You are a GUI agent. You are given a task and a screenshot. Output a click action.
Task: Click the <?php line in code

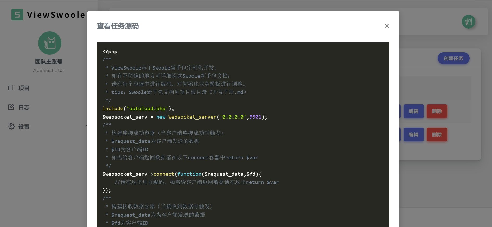[x=110, y=51]
